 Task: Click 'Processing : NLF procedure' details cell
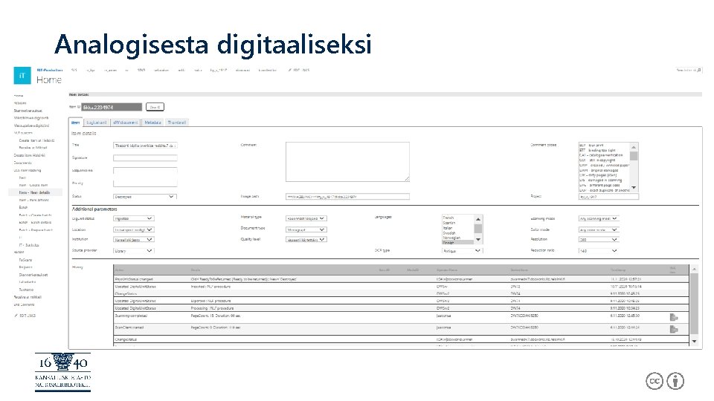[213, 308]
